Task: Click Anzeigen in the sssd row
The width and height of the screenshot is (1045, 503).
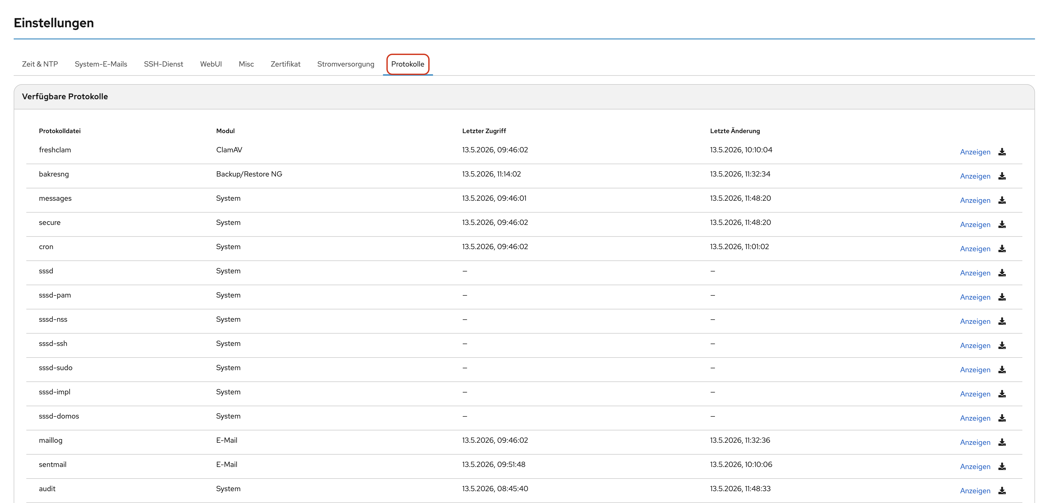Action: tap(975, 273)
